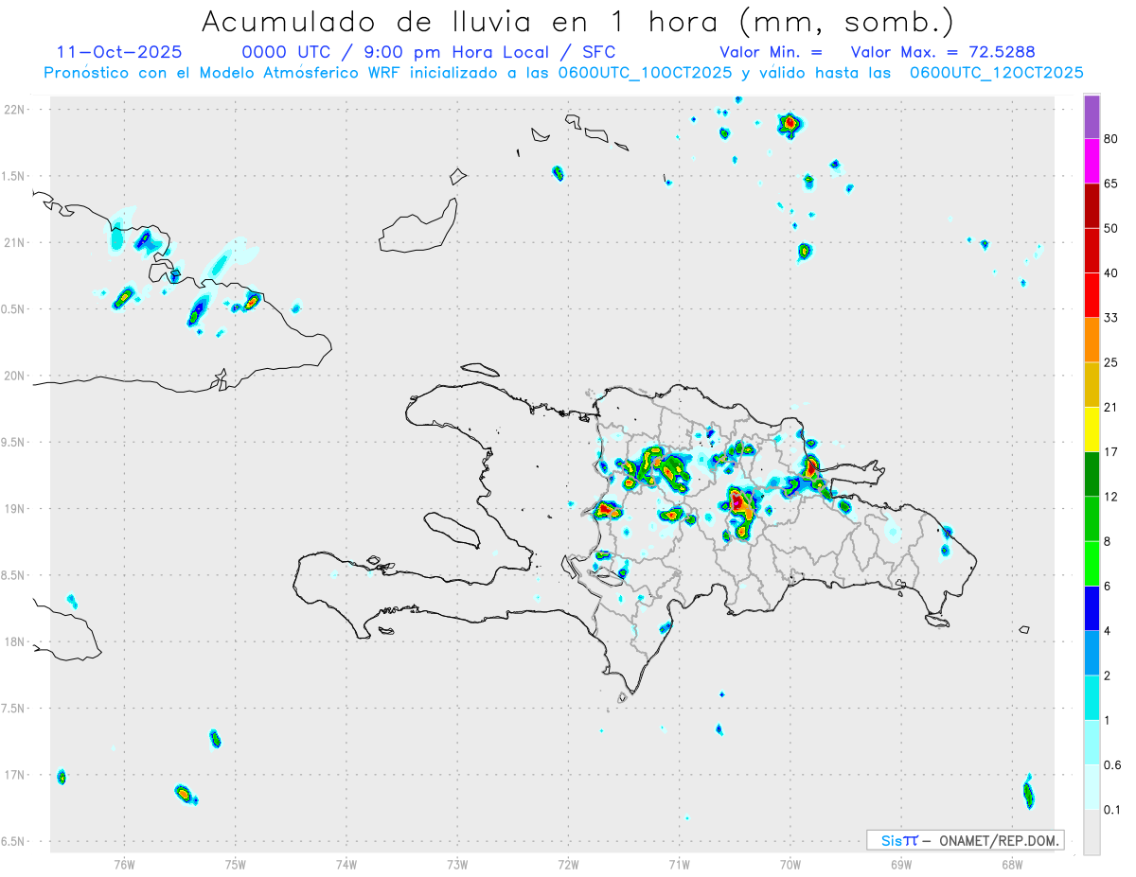This screenshot has height=877, width=1136.
Task: Click the '71W' longitude label
Action: coord(679,865)
